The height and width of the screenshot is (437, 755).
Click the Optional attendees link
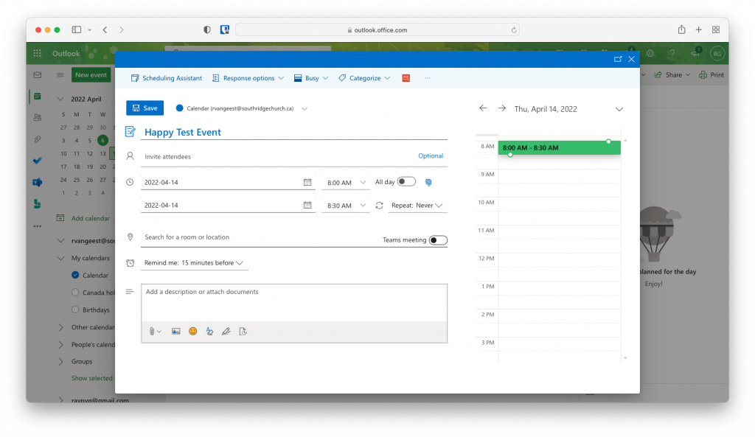[431, 156]
